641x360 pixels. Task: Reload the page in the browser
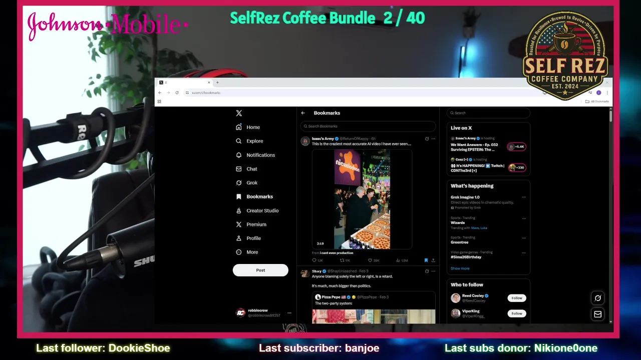tap(177, 92)
